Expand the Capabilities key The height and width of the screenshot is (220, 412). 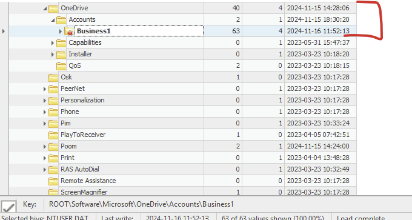coord(53,43)
